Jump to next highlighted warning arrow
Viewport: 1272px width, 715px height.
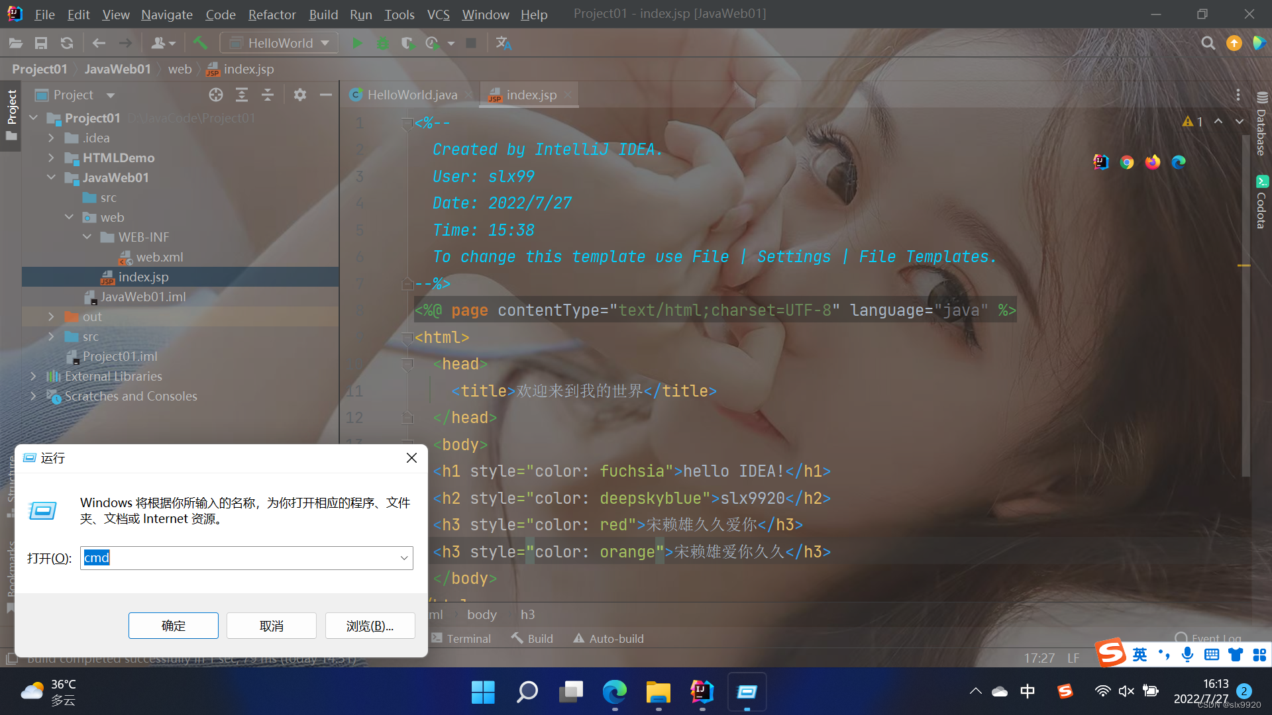click(x=1239, y=122)
